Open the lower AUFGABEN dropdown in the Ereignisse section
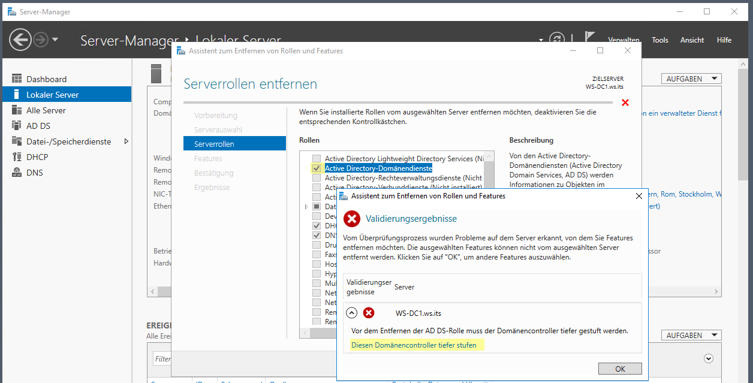The image size is (753, 383). [x=691, y=335]
